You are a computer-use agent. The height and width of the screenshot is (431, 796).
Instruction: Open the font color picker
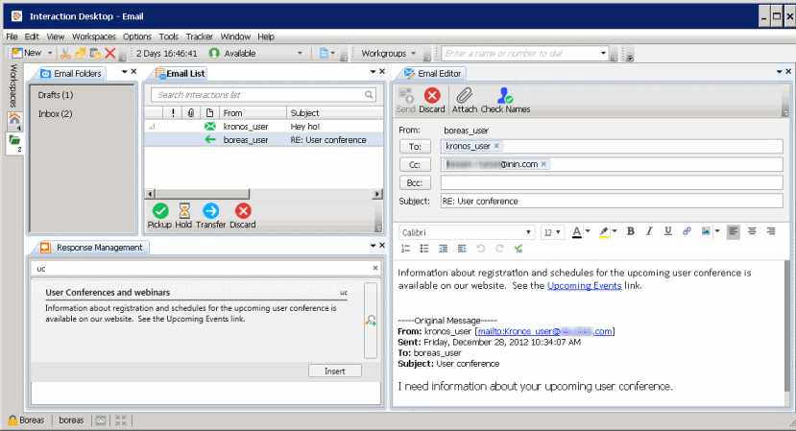(580, 231)
